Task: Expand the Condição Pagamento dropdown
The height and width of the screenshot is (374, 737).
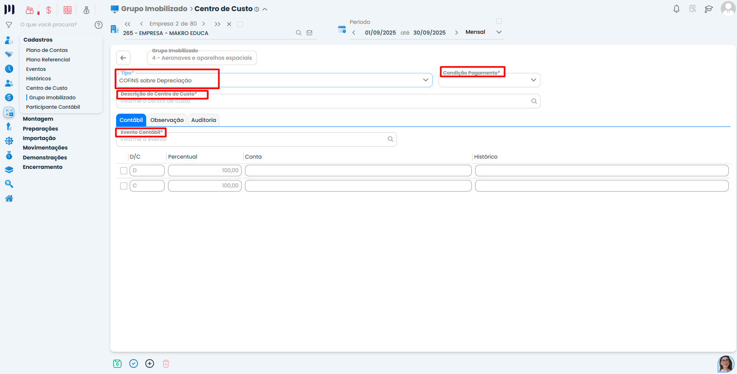Action: click(x=533, y=80)
